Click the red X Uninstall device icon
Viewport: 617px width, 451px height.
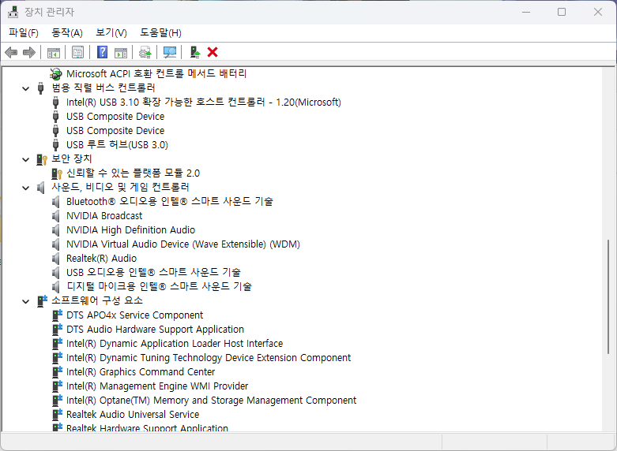(x=213, y=52)
